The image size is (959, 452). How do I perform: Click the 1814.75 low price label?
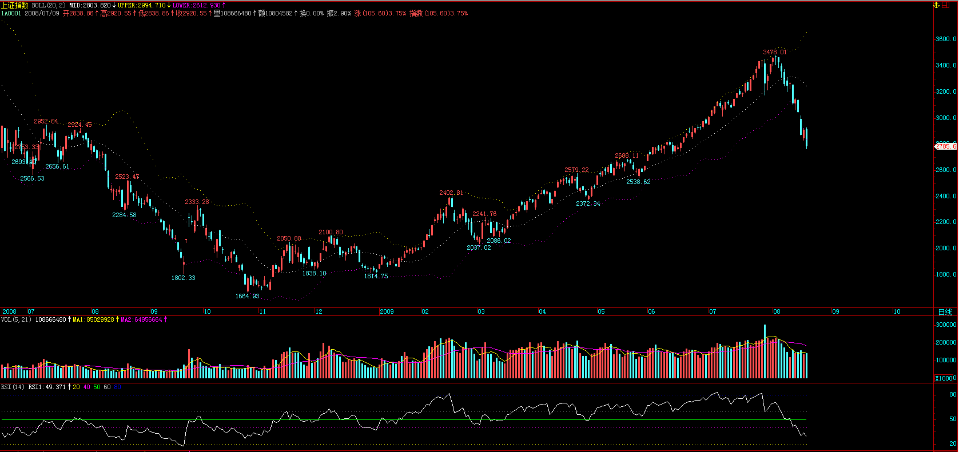[376, 277]
